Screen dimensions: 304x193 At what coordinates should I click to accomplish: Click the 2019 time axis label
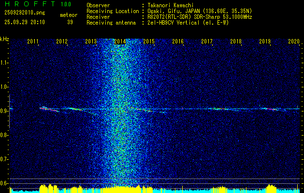265,41
